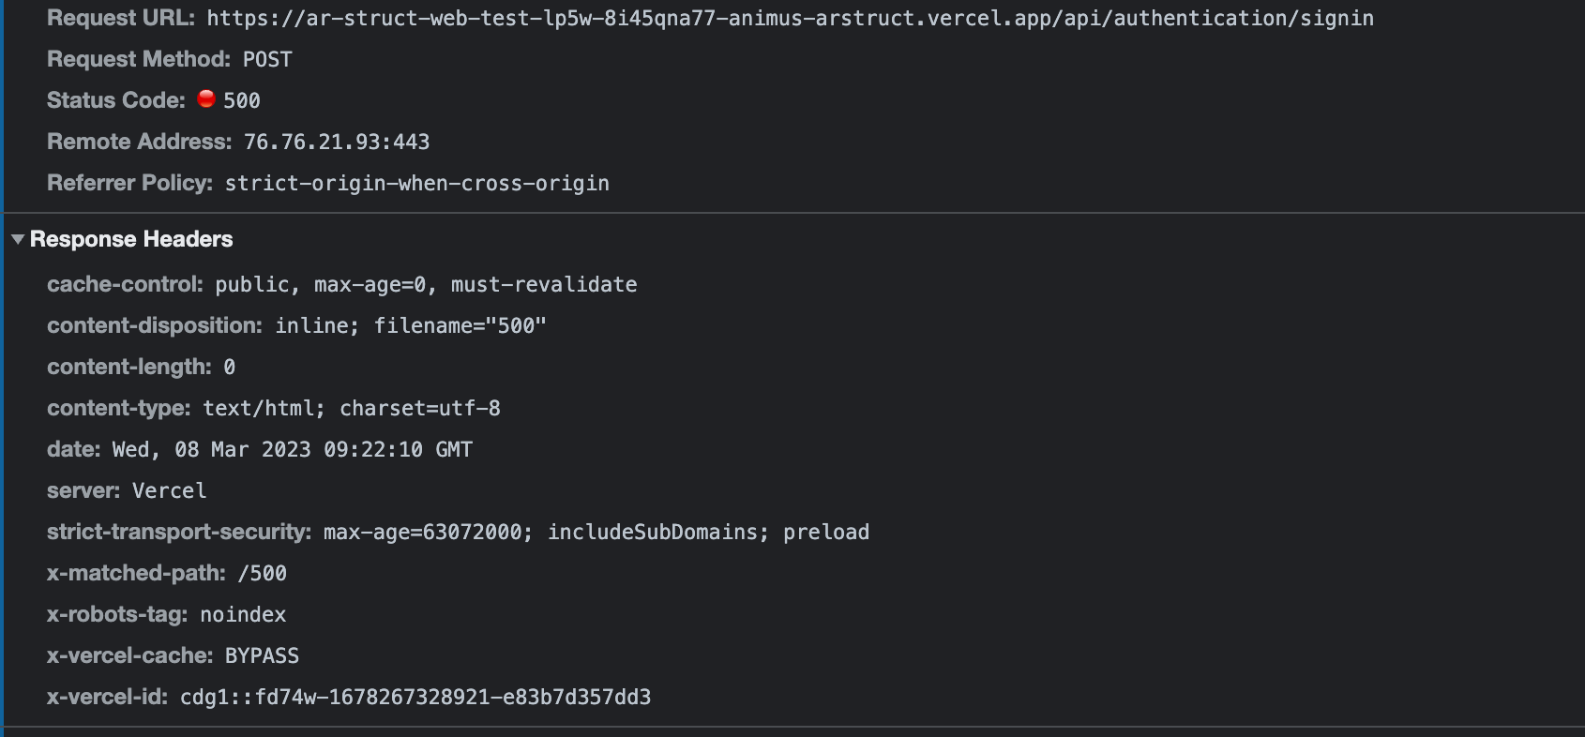
Task: Select the x-vercel-id header value
Action: pyautogui.click(x=413, y=697)
